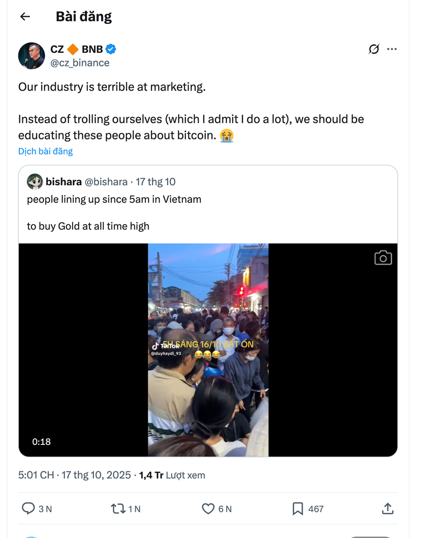This screenshot has width=437, height=538.
Task: Play the quoted TikTok video
Action: (x=208, y=350)
